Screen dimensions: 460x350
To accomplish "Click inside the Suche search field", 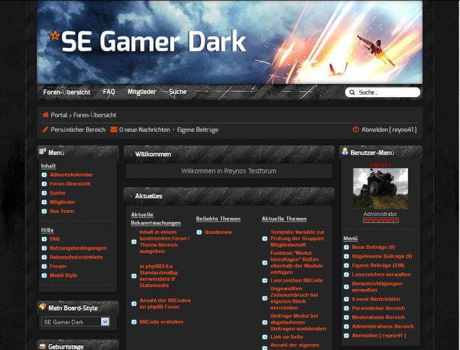I will point(386,93).
